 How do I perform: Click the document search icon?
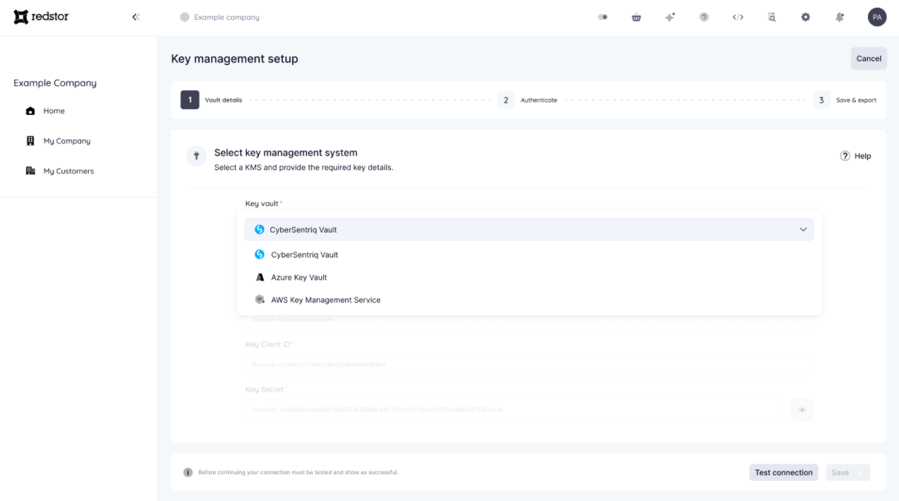(771, 18)
